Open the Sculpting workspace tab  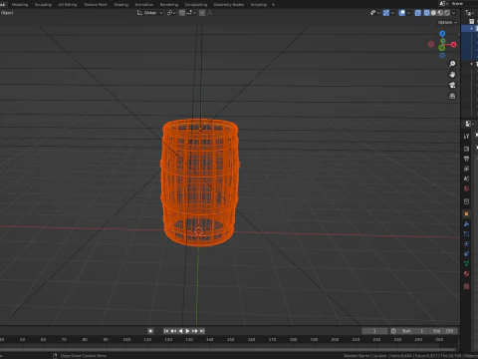point(43,5)
